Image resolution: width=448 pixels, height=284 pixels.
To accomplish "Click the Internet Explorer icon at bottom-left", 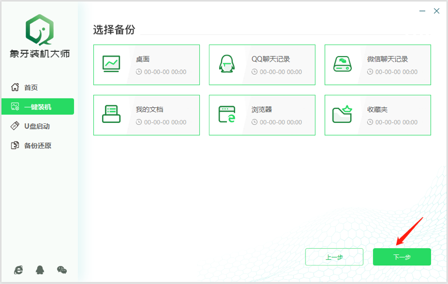I will [x=18, y=269].
